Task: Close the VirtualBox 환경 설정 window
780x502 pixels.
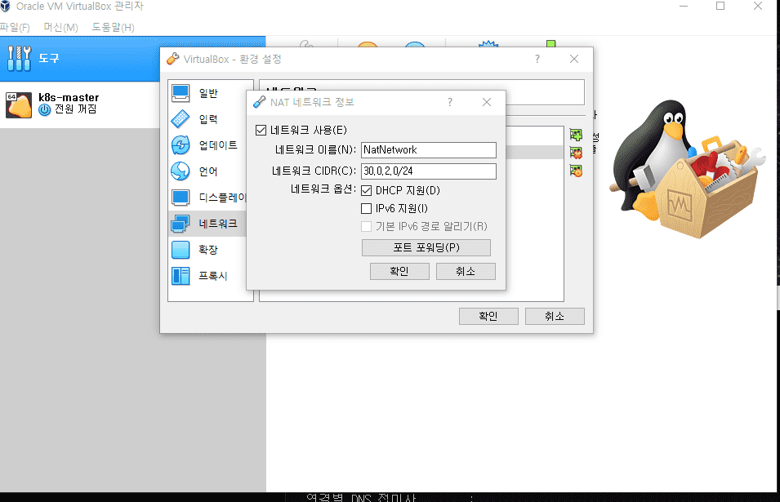Action: click(x=574, y=59)
